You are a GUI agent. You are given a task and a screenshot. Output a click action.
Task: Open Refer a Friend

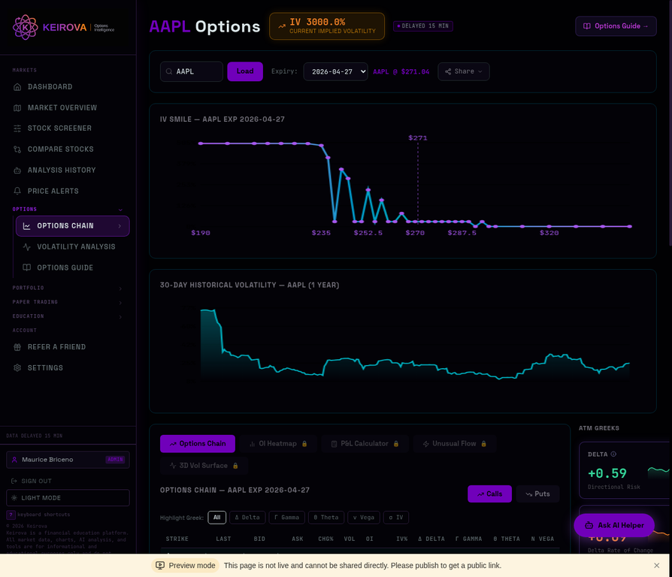pyautogui.click(x=56, y=347)
